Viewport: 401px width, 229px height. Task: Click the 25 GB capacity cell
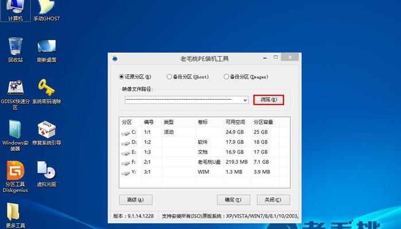click(x=260, y=132)
